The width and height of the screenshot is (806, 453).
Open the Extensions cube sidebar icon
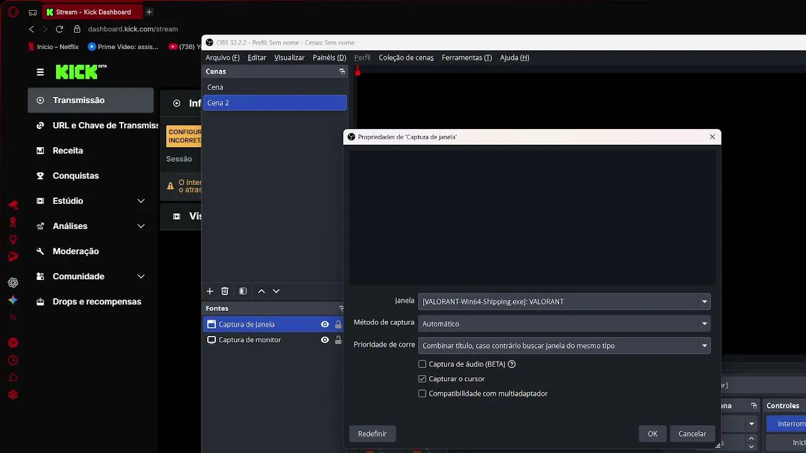point(13,377)
